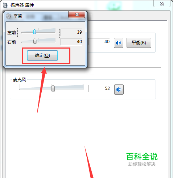Close the 扬声器 属性 window
Viewport: 173px width, 178px height.
162,4
